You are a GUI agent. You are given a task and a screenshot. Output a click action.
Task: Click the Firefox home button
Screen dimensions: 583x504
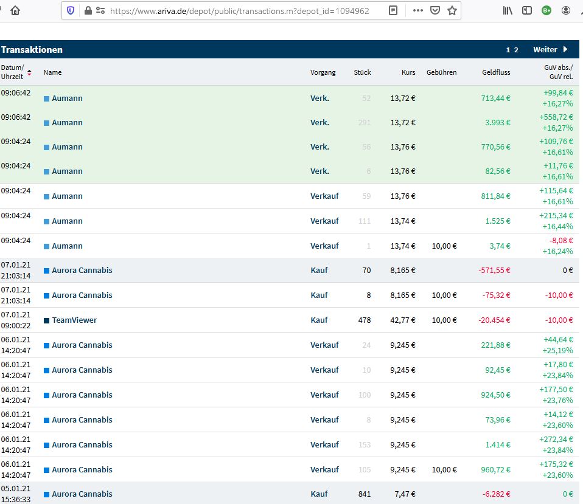15,10
